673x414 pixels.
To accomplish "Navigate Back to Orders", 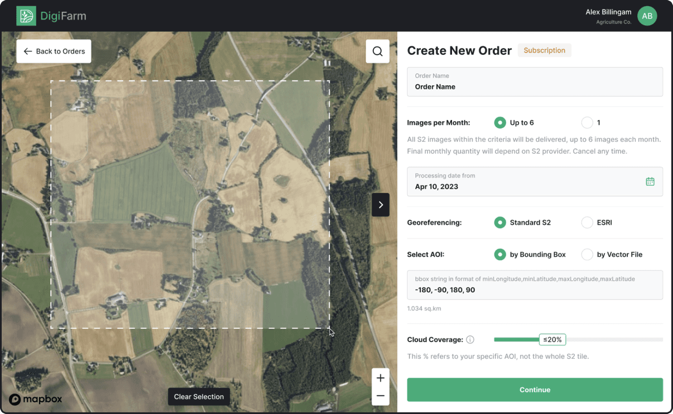I will click(x=54, y=51).
